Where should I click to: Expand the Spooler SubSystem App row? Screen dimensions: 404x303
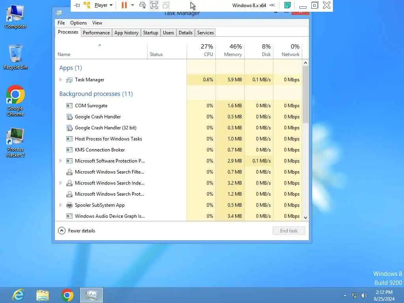60,205
